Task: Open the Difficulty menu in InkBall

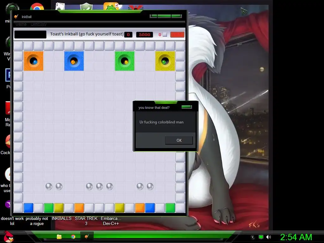Action: [x=39, y=24]
